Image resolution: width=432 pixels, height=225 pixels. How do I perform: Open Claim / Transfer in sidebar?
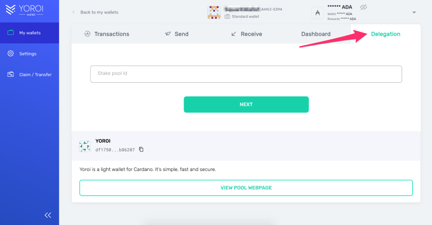click(35, 75)
